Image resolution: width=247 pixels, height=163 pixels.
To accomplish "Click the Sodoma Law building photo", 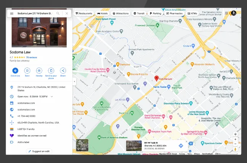I will 39,32.
